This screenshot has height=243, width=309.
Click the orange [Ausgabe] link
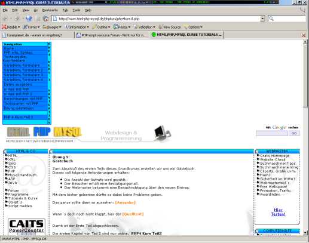click(x=126, y=202)
